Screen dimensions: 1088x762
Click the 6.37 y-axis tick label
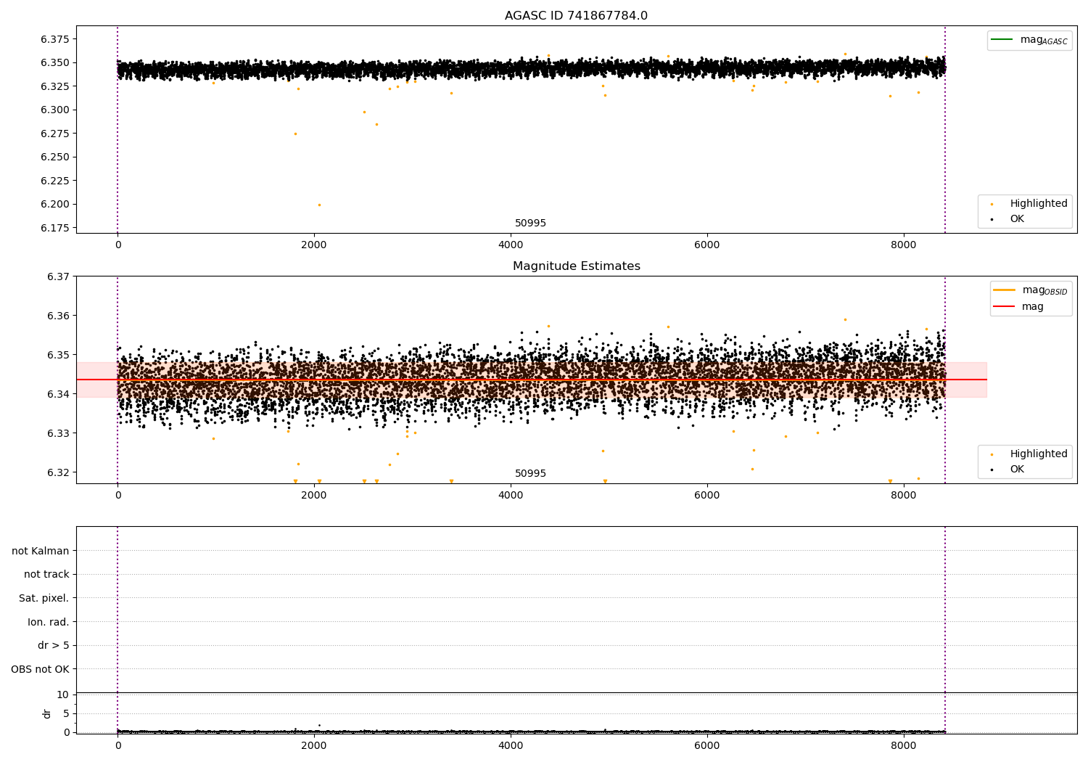point(58,276)
